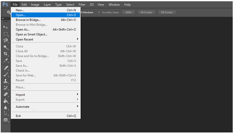Choose Exit from the File menu
Image resolution: width=234 pixels, height=134 pixels.
pos(46,116)
